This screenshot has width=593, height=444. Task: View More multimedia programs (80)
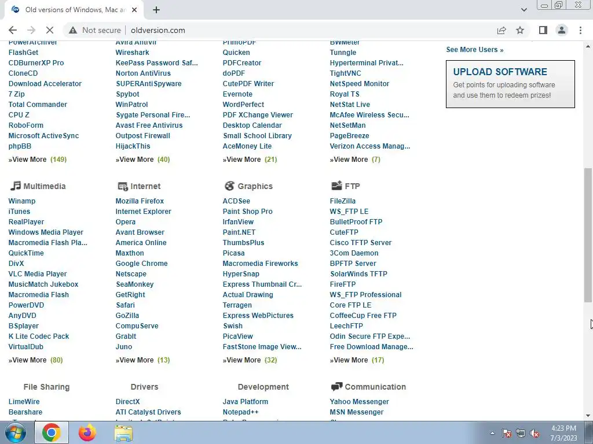(x=35, y=360)
